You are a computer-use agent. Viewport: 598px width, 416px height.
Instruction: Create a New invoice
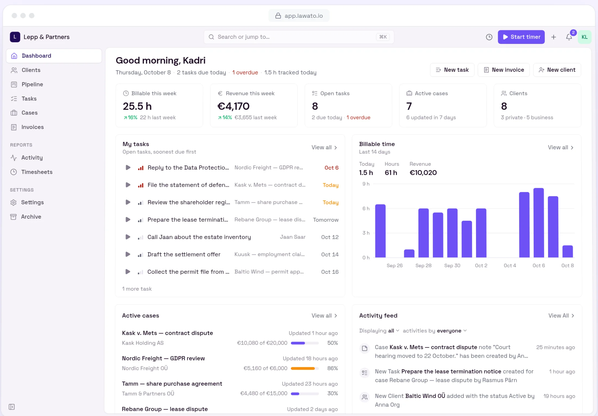click(x=504, y=70)
